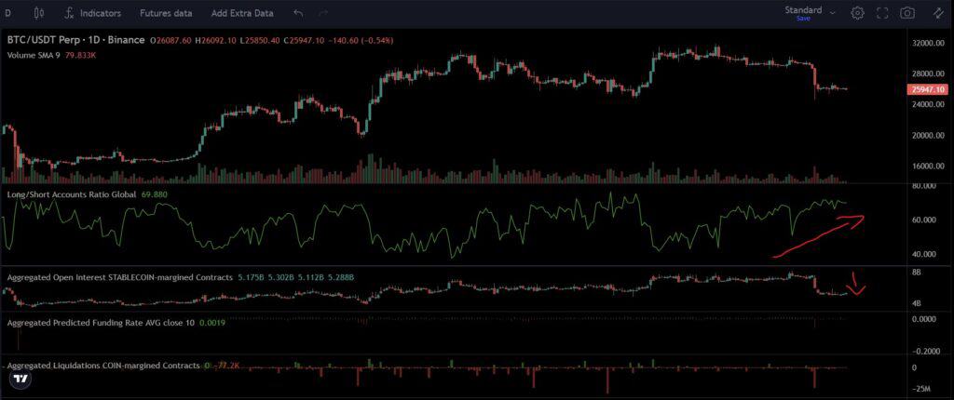This screenshot has width=954, height=400.
Task: Click the low value L25850.40
Action: [260, 40]
